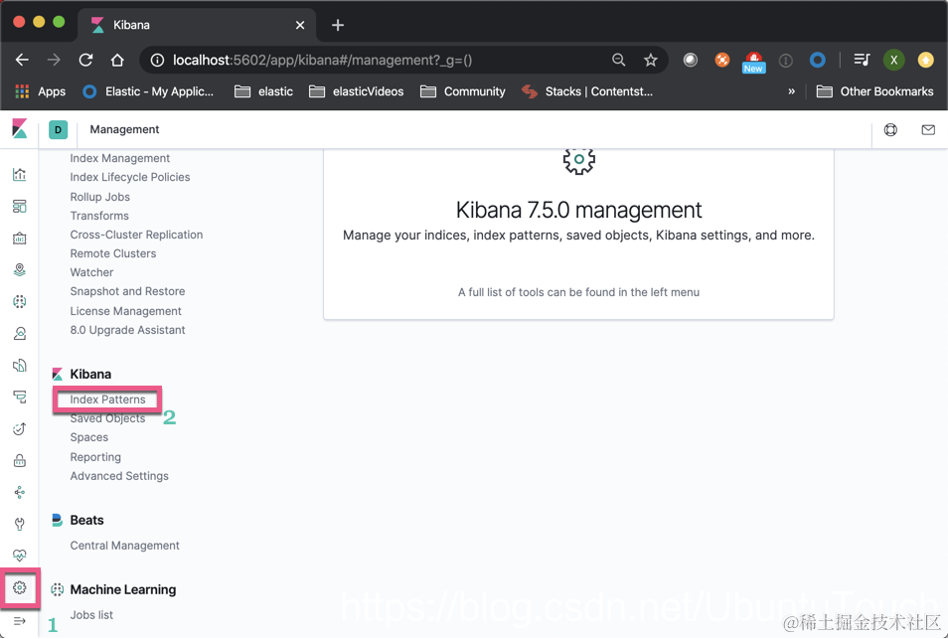The width and height of the screenshot is (948, 639).
Task: Click the browser back arrow
Action: 23,60
